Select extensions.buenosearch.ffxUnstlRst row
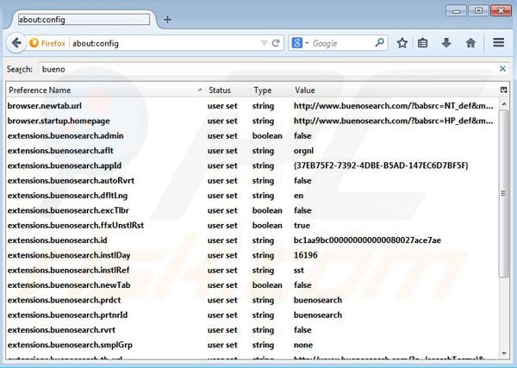The image size is (517, 368). (252, 225)
